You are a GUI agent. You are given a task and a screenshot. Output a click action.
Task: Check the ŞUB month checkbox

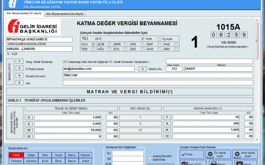tap(109, 44)
